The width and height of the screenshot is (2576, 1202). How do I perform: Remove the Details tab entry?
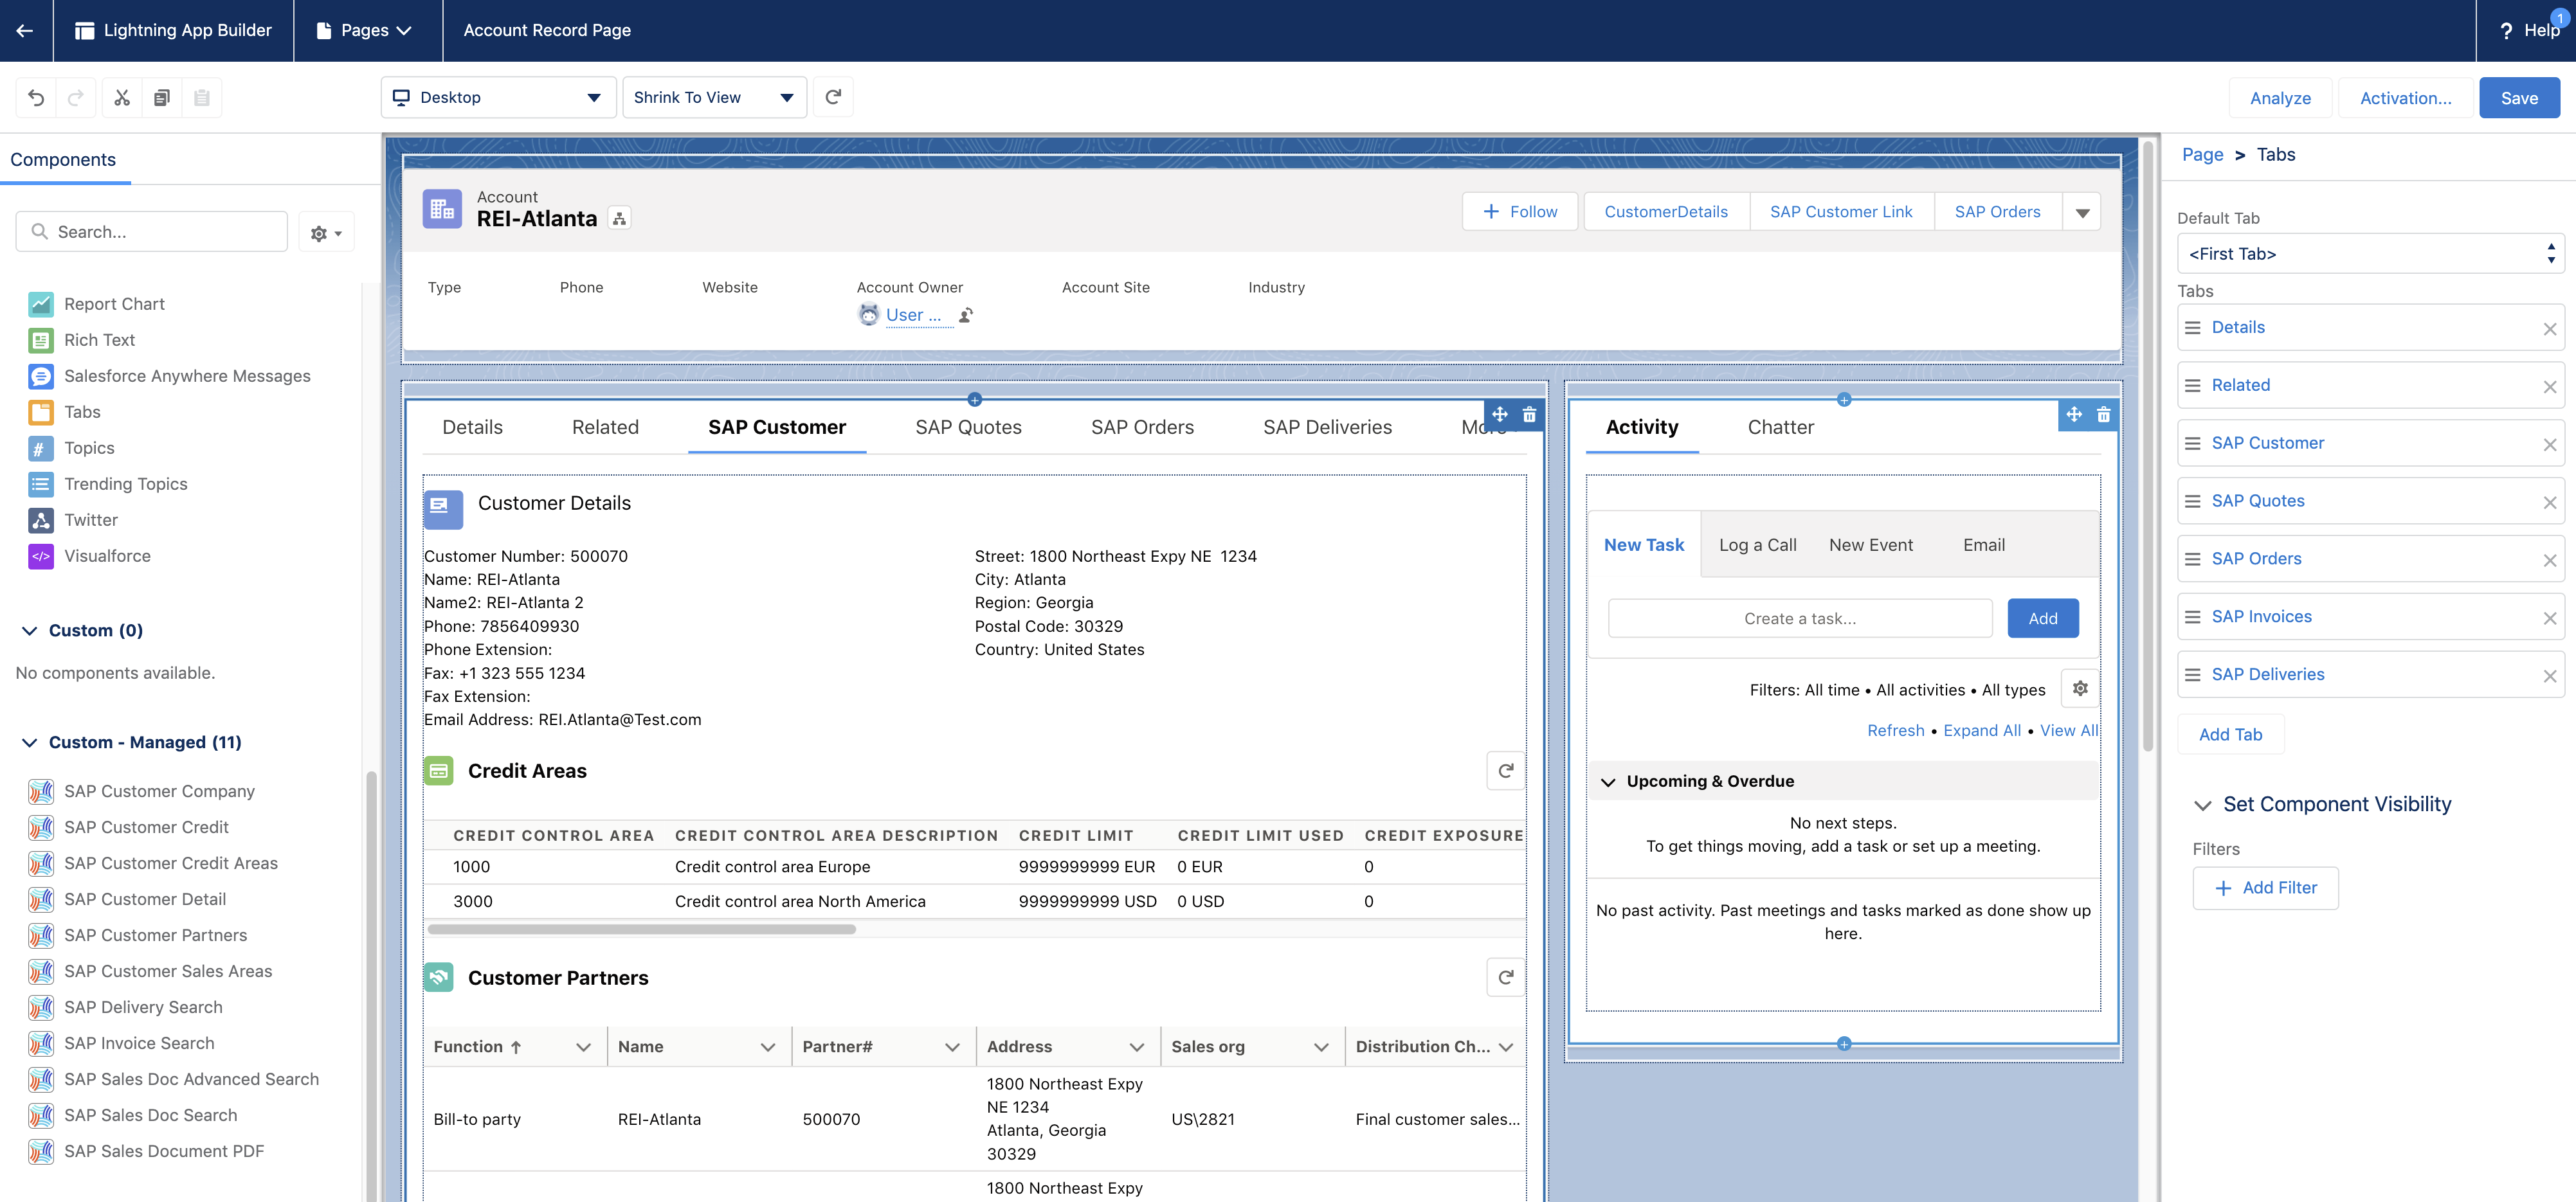coord(2549,329)
